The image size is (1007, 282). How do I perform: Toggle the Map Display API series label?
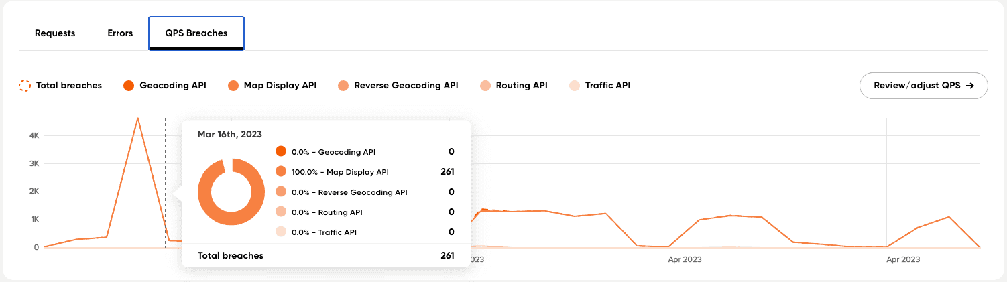tap(280, 86)
